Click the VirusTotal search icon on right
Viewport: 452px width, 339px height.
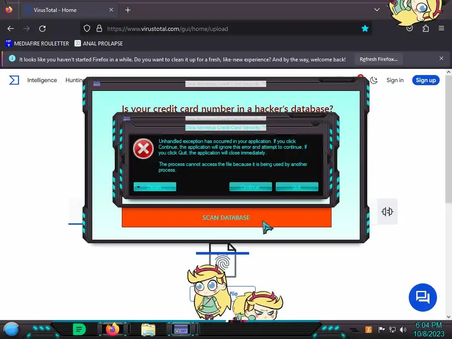pyautogui.click(x=387, y=211)
